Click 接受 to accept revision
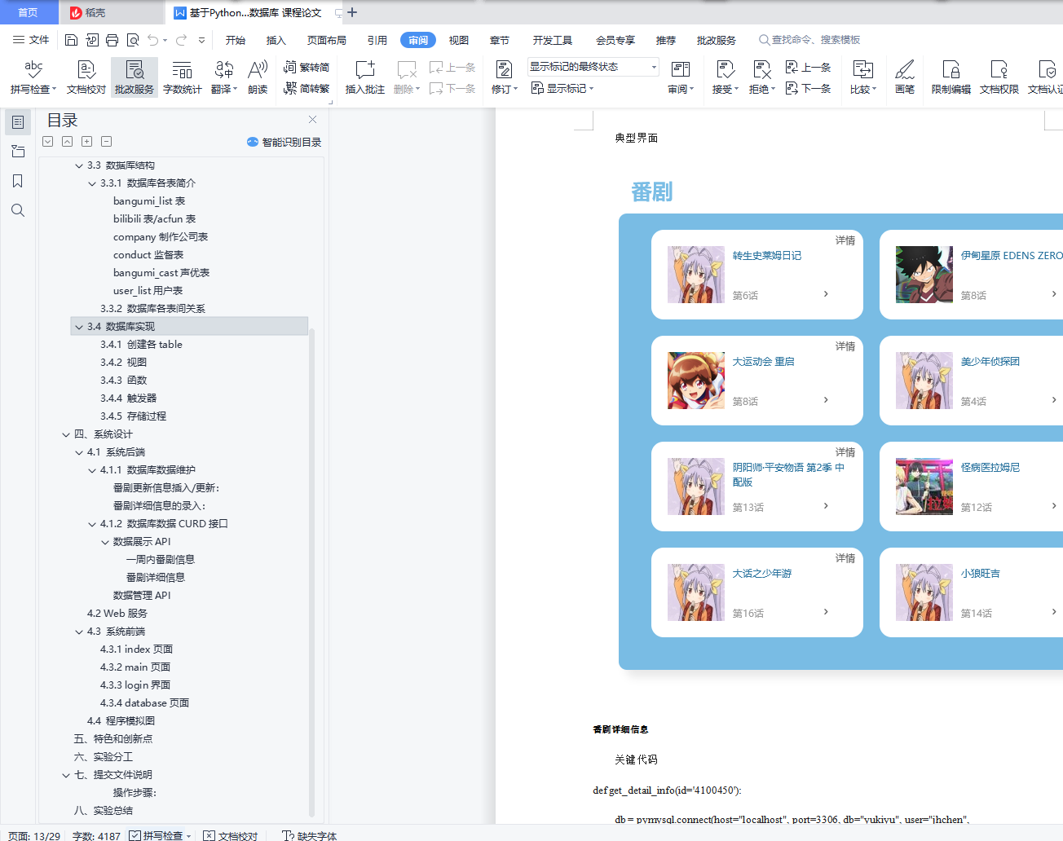 [x=725, y=77]
